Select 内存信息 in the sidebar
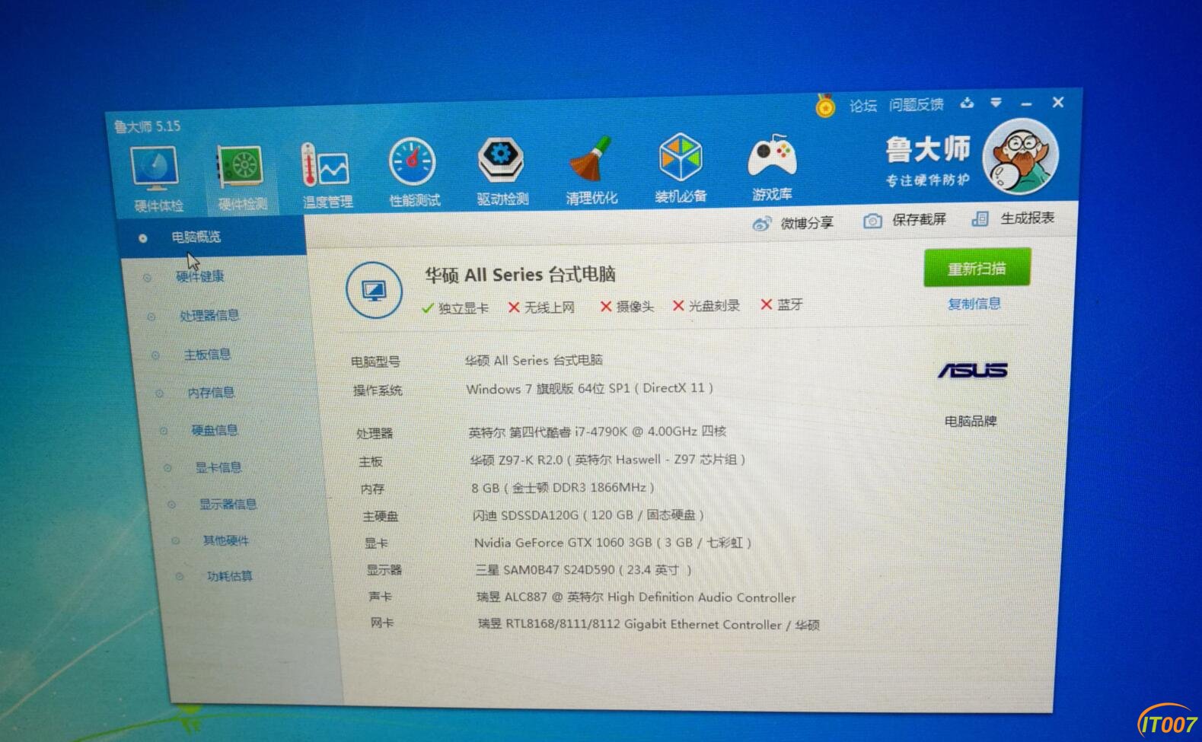Viewport: 1202px width, 742px height. click(x=211, y=393)
